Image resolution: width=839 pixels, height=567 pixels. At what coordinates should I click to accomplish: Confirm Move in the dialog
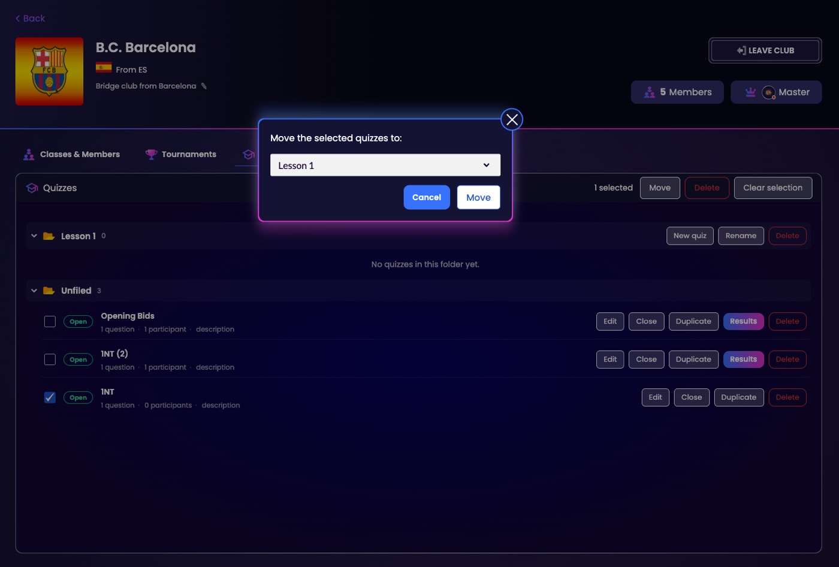tap(478, 197)
